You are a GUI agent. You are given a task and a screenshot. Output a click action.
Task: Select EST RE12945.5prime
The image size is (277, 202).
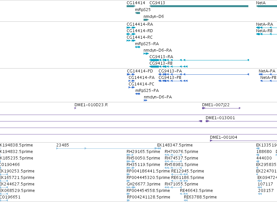click(187, 171)
